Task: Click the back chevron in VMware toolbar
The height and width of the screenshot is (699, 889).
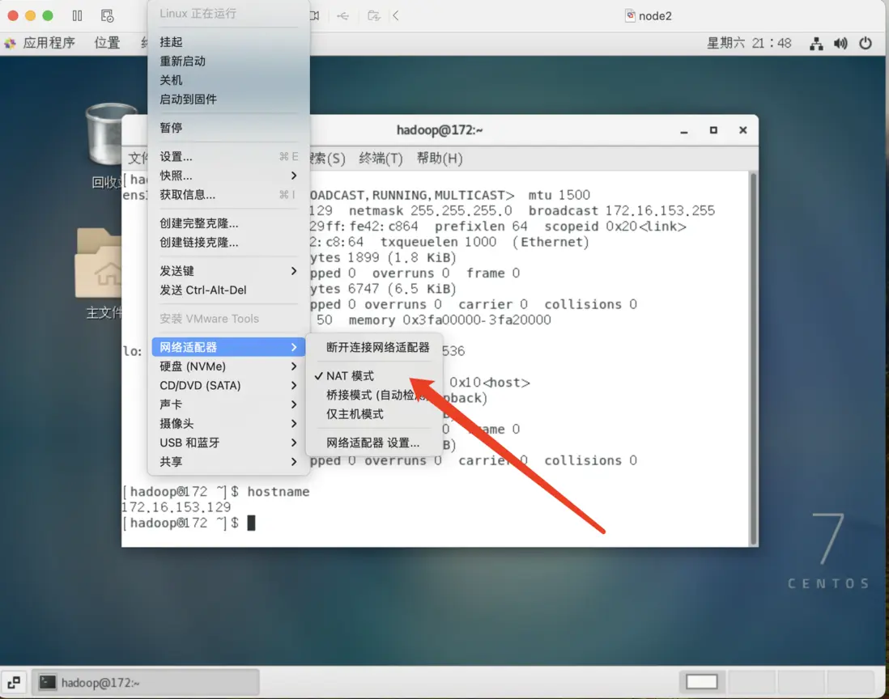Action: pyautogui.click(x=396, y=16)
